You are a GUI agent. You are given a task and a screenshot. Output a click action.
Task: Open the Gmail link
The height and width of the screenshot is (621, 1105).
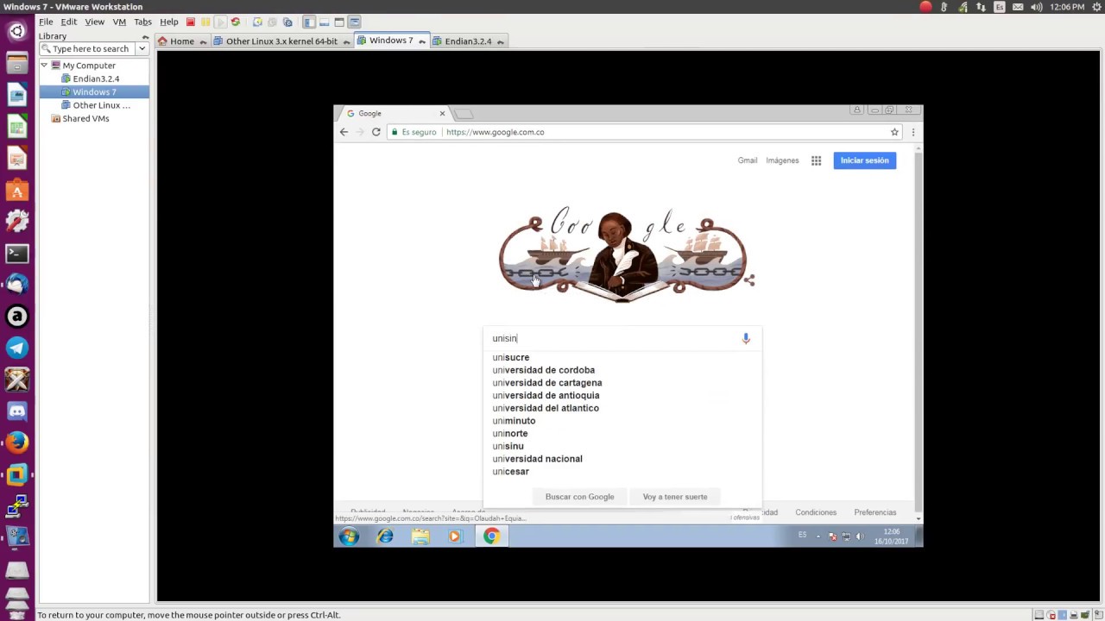click(x=748, y=160)
